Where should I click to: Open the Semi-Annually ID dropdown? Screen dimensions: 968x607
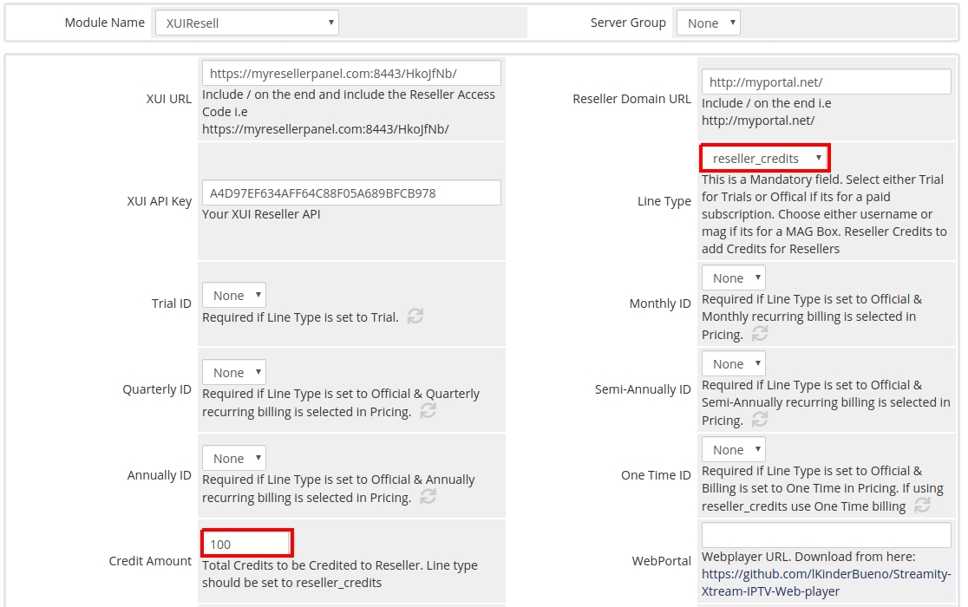pos(734,364)
